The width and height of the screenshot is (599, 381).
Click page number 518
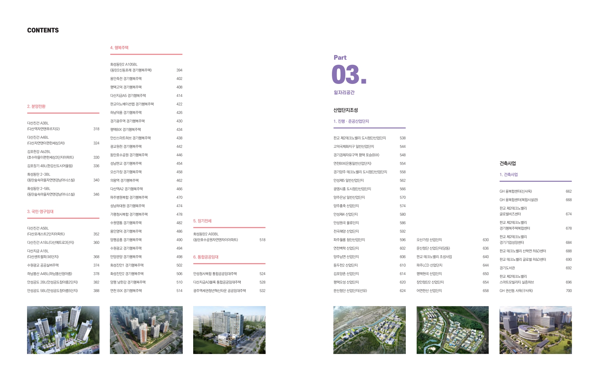(x=262, y=240)
